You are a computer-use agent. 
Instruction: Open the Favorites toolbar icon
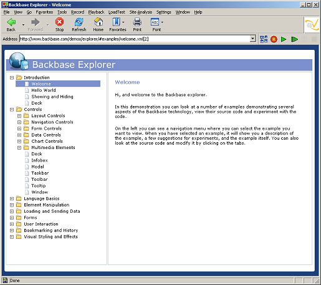pyautogui.click(x=116, y=22)
